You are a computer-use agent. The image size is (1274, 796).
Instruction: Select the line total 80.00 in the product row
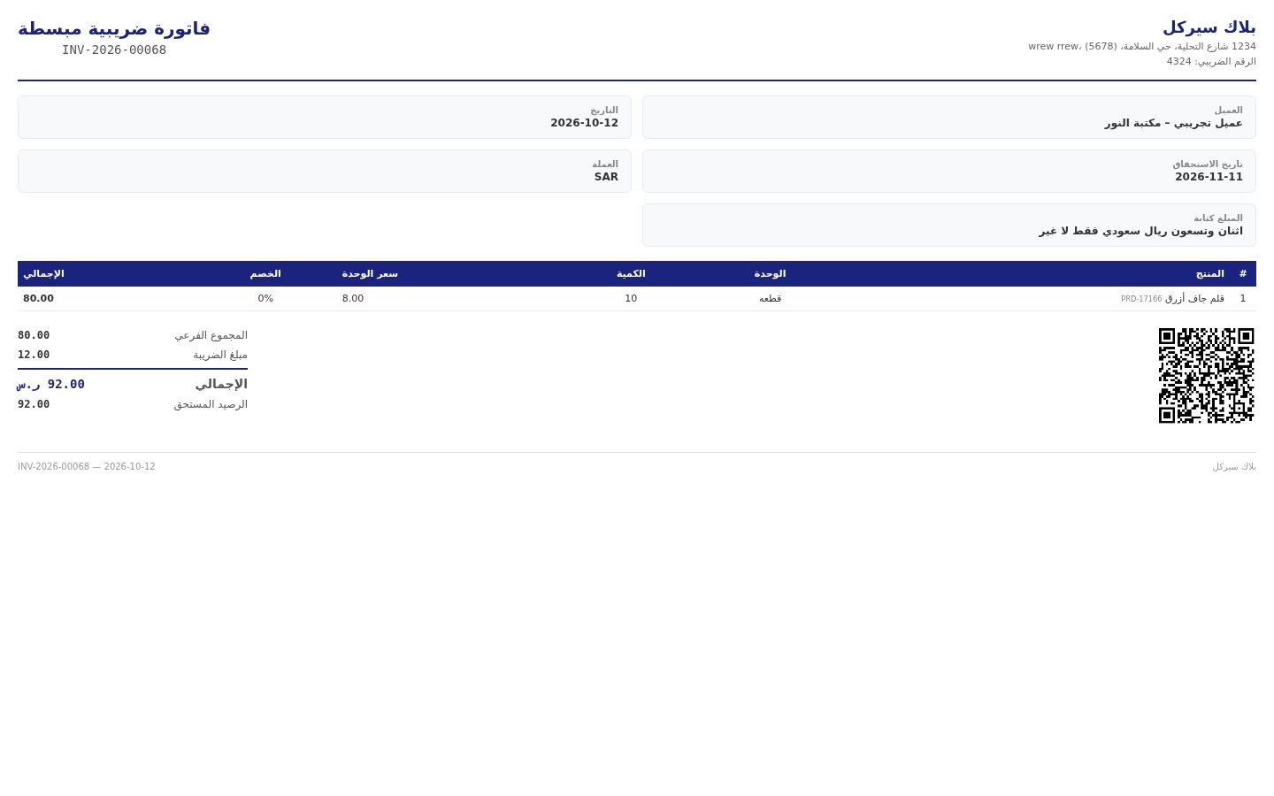point(38,299)
